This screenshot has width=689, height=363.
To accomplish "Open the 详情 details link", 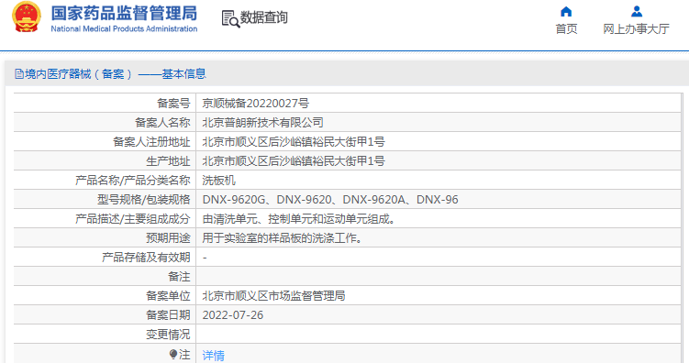I will pyautogui.click(x=213, y=355).
